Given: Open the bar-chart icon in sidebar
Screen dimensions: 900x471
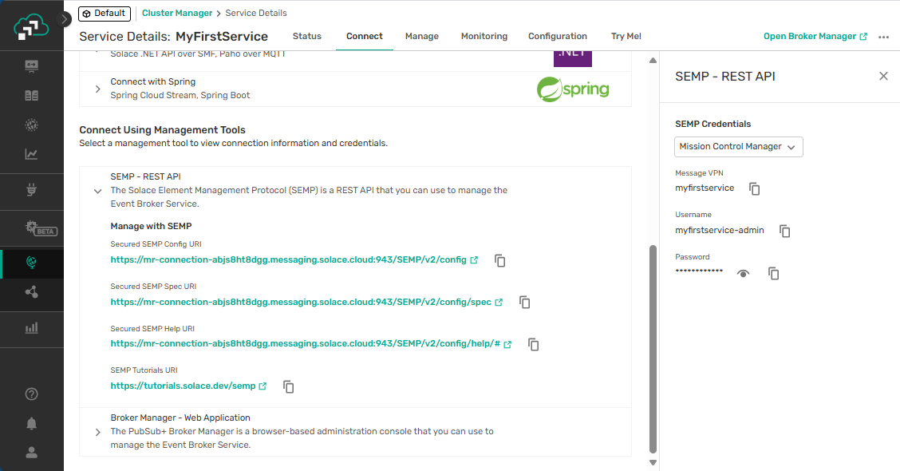Looking at the screenshot, I should tap(32, 328).
